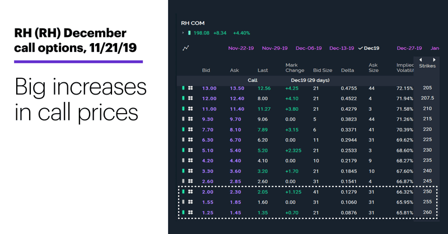Click the 12.56 last price
Image resolution: width=448 pixels, height=234 pixels.
(264, 88)
